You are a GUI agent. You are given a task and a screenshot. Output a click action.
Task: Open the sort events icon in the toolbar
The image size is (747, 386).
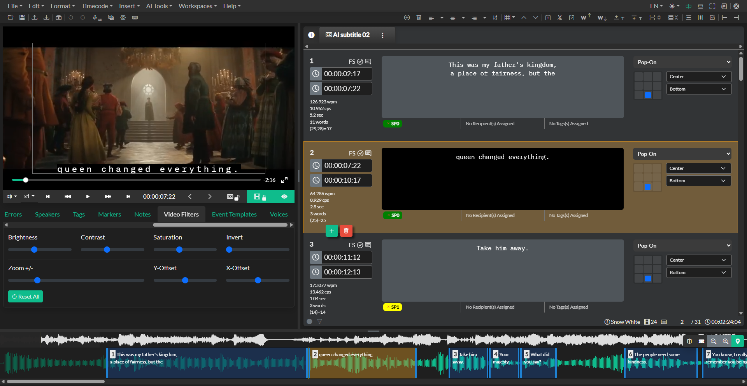pos(495,17)
